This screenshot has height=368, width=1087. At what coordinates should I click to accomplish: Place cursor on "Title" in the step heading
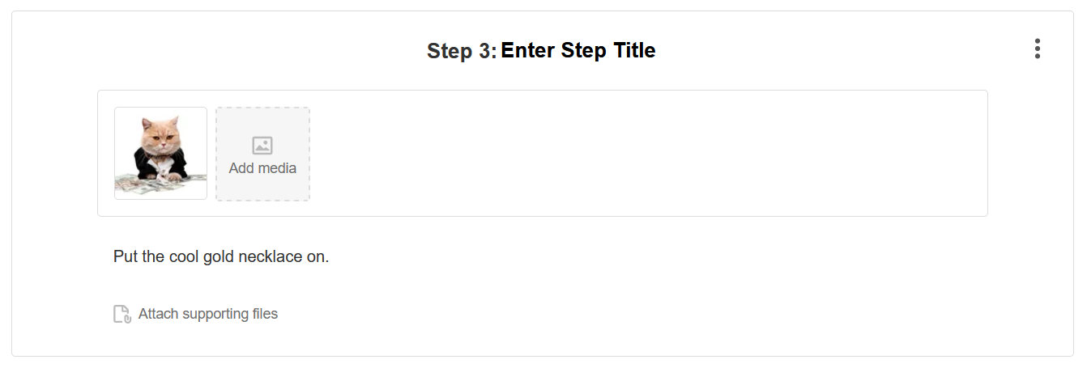(x=634, y=51)
